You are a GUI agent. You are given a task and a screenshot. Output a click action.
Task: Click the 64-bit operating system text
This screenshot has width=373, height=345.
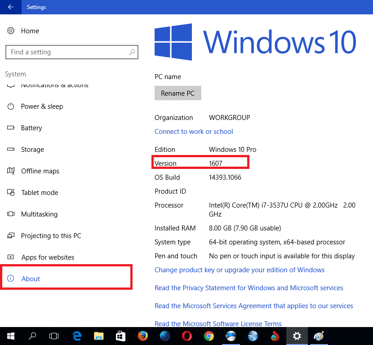tap(277, 242)
